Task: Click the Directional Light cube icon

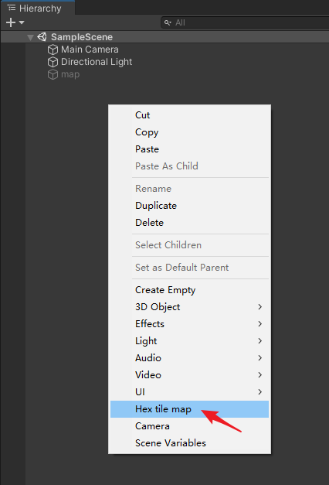Action: pos(53,62)
